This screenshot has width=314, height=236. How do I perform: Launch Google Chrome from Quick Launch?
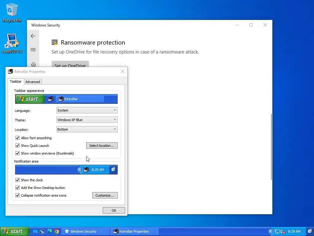click(x=56, y=231)
